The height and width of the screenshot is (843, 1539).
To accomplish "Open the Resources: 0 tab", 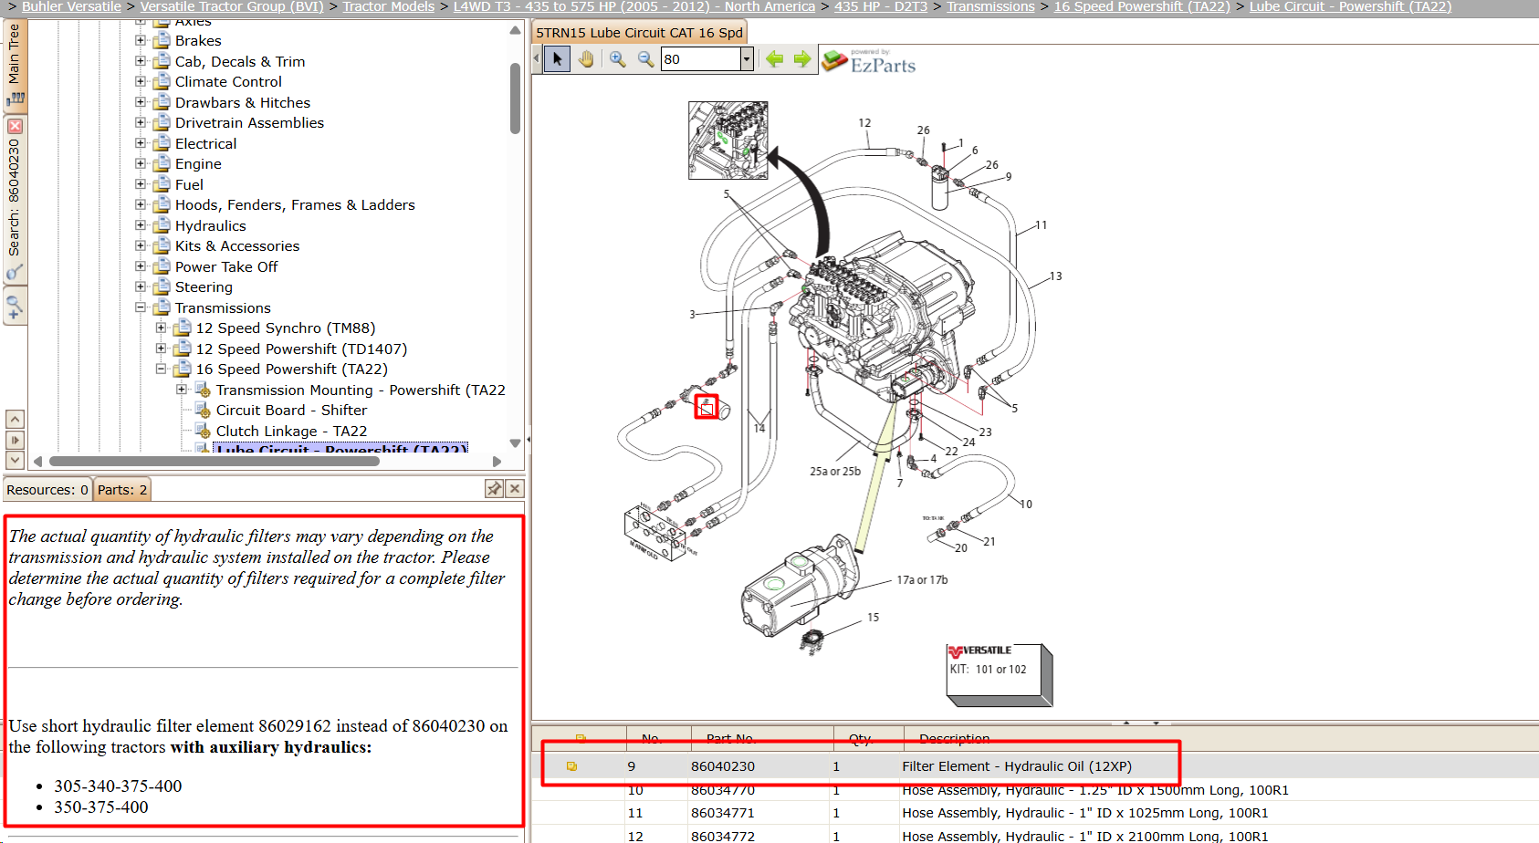I will (x=47, y=490).
